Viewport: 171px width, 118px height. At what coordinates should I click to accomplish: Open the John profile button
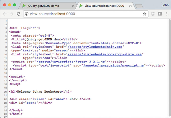coord(165,5)
